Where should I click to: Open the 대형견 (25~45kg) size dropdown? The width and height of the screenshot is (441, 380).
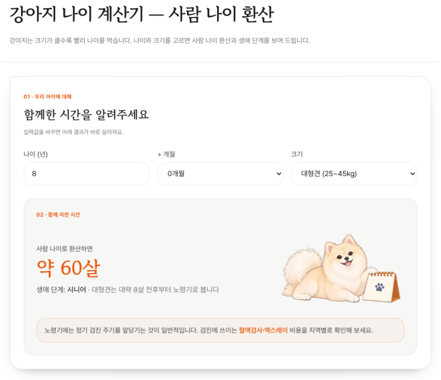354,174
